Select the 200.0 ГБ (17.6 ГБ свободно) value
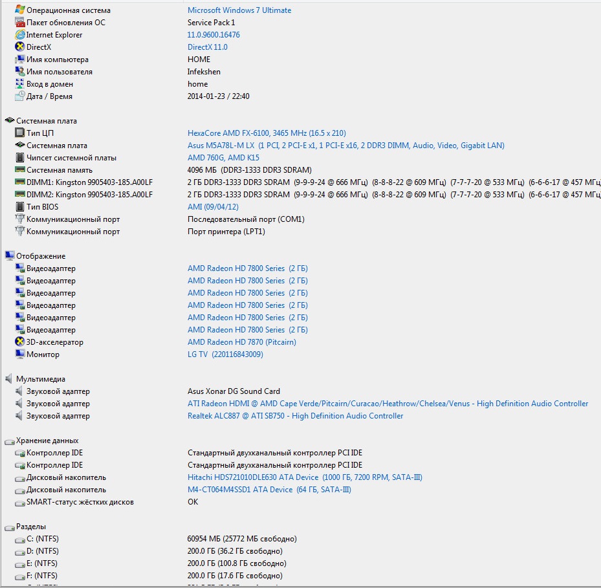 coord(235,575)
